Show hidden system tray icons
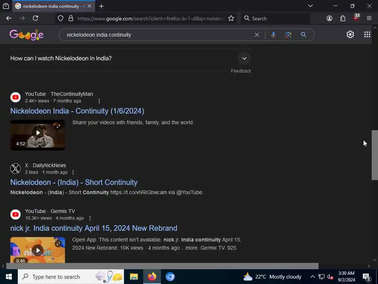Screen dimensions: 378x284 click(x=312, y=277)
